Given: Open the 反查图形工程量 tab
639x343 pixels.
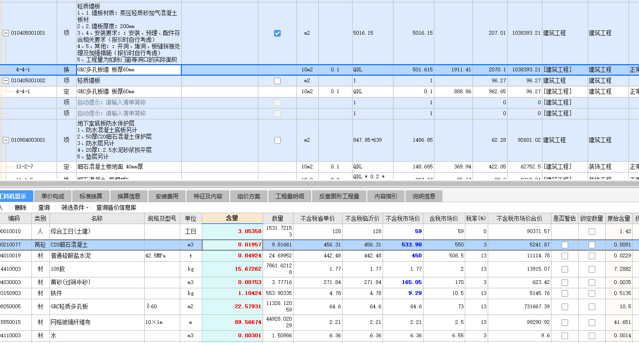Looking at the screenshot, I should [x=339, y=196].
